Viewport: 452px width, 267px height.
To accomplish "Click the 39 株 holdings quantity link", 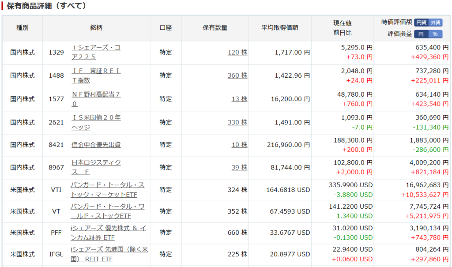I will [x=240, y=168].
